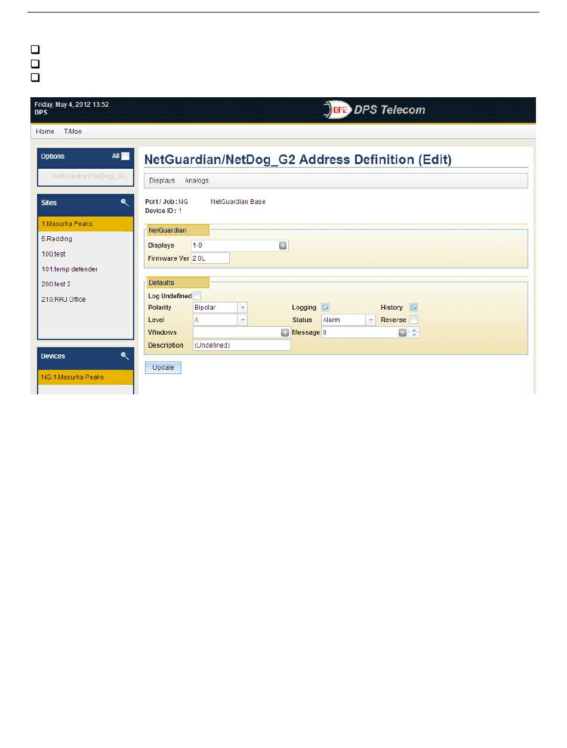This screenshot has width=567, height=748.
Task: Click the page title 'Address Definition (Edit)'
Action: point(374,159)
